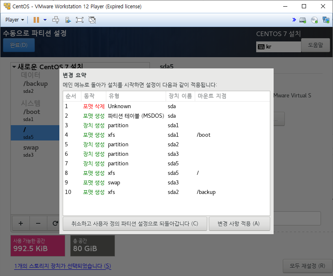Click the 총 공간 80 GiB box
333x276 pixels.
[x=93, y=246]
